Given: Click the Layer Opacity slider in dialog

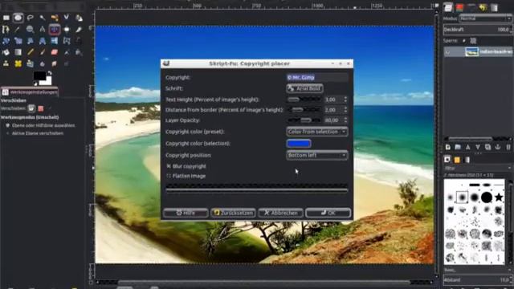Looking at the screenshot, I should pyautogui.click(x=304, y=120).
